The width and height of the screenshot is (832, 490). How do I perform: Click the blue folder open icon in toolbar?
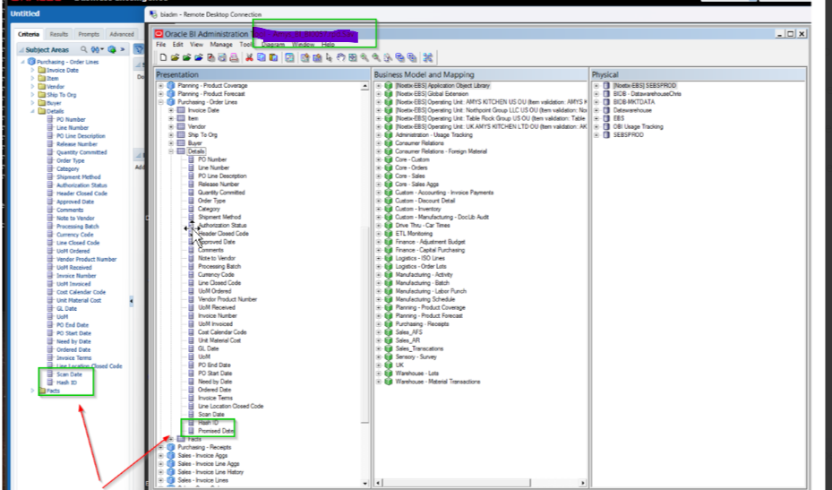pyautogui.click(x=199, y=57)
